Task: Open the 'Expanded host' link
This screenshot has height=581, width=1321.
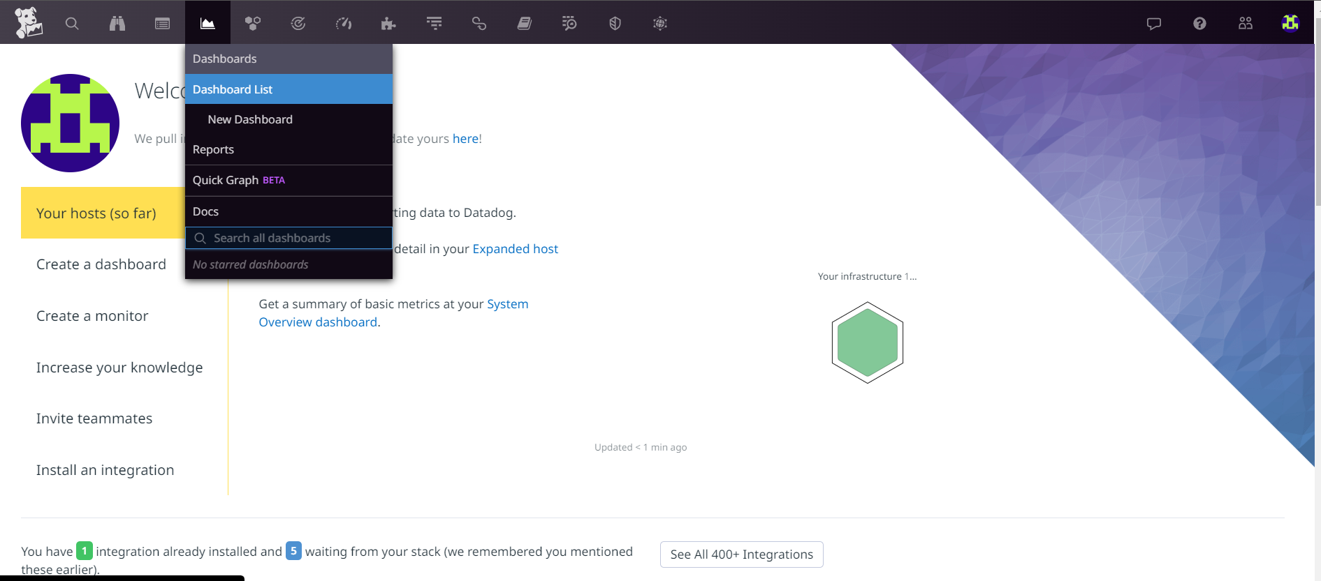Action: tap(516, 249)
